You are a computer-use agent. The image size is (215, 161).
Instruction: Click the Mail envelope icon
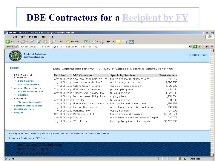[x=94, y=42]
